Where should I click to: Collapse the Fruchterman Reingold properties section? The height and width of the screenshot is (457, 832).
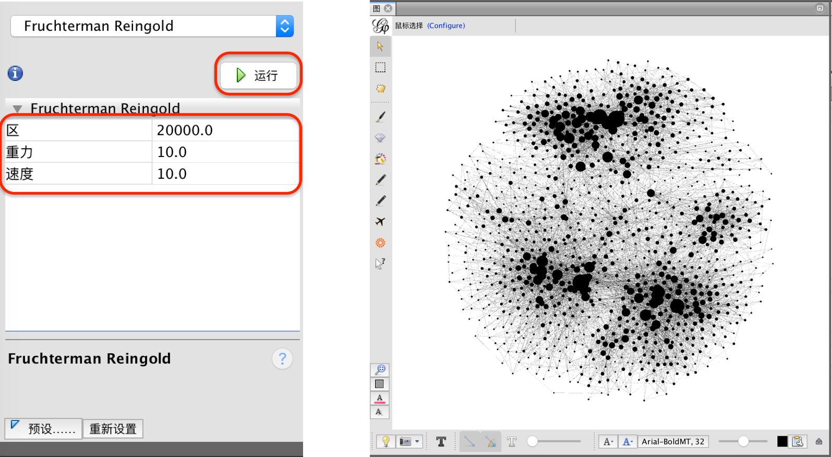pos(17,109)
